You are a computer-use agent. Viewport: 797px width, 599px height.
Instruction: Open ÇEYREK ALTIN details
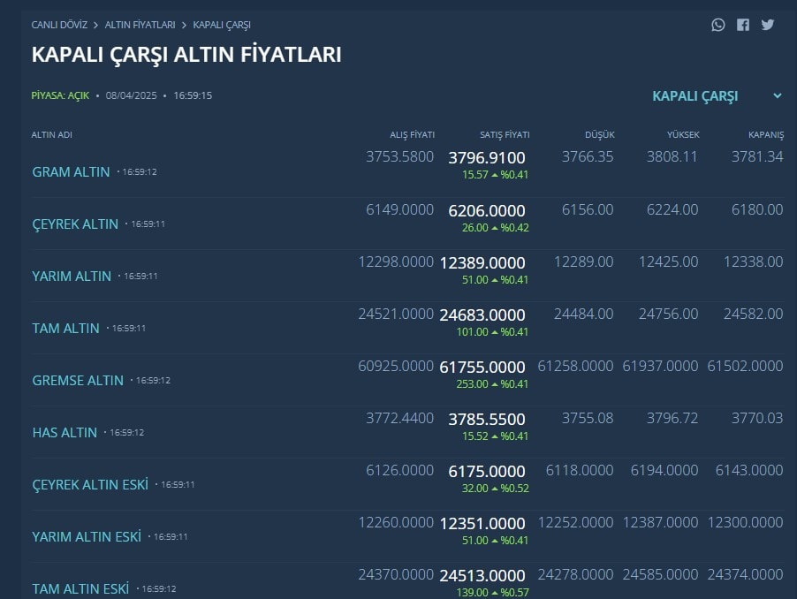[x=75, y=224]
